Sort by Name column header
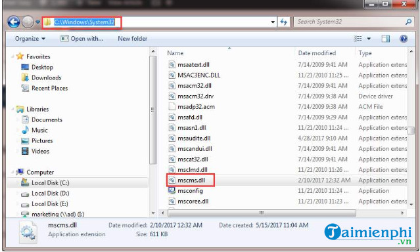Viewport: 420px width, 252px height. pos(175,53)
